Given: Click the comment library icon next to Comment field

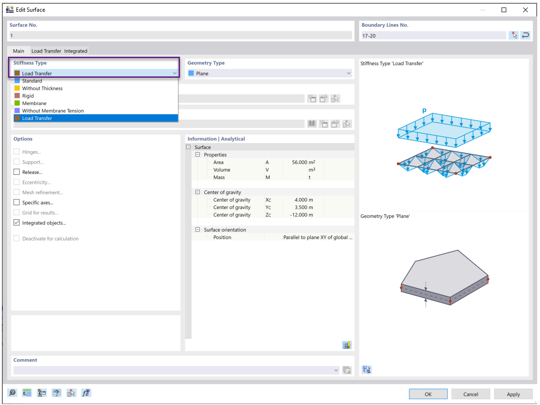Looking at the screenshot, I should tap(347, 370).
